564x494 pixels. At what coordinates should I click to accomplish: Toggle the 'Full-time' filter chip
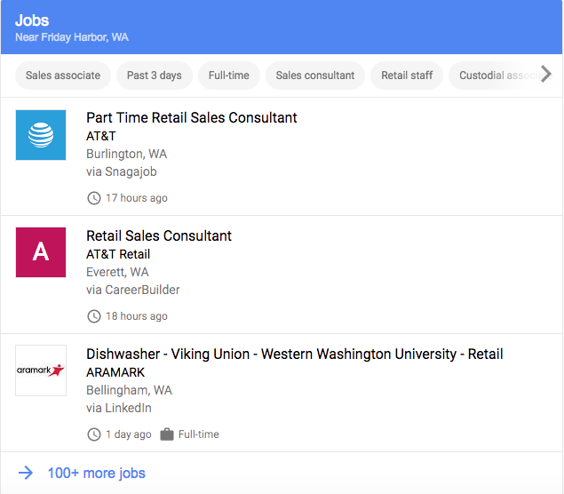pyautogui.click(x=229, y=76)
